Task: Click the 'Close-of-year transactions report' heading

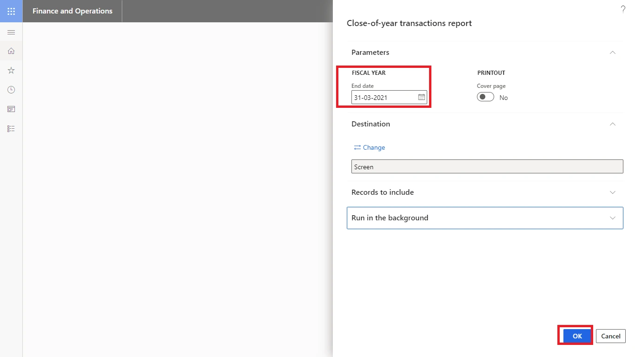Action: 409,23
